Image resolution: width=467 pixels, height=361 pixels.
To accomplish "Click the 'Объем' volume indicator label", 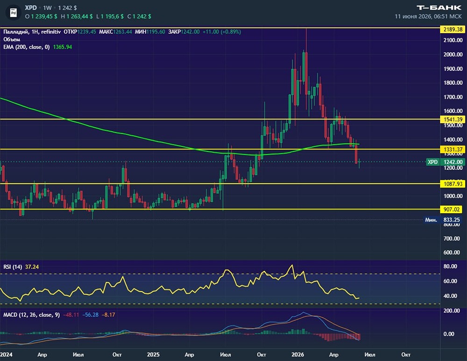I will click(x=12, y=39).
